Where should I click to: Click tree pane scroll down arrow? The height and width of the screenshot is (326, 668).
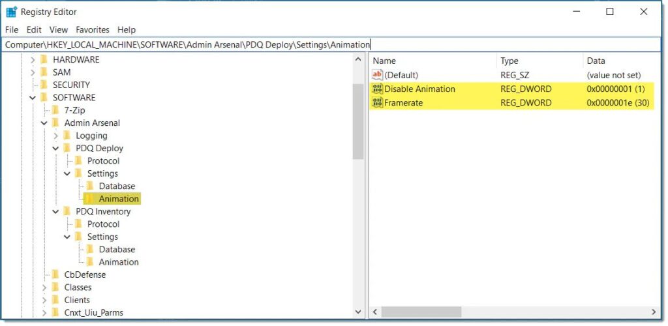[358, 312]
